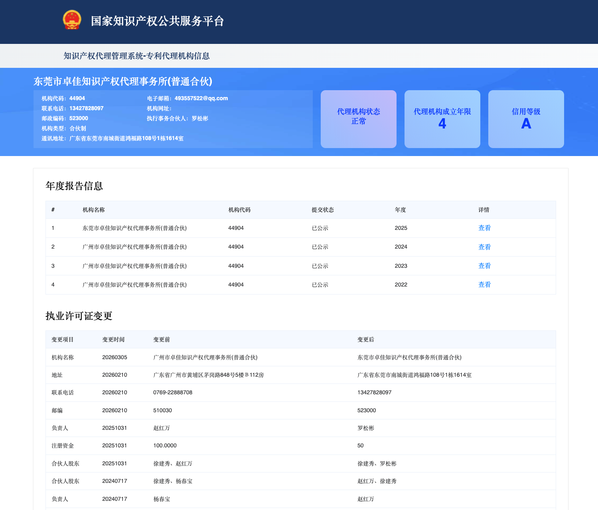
Task: Click the "详情" column header
Action: pos(484,210)
